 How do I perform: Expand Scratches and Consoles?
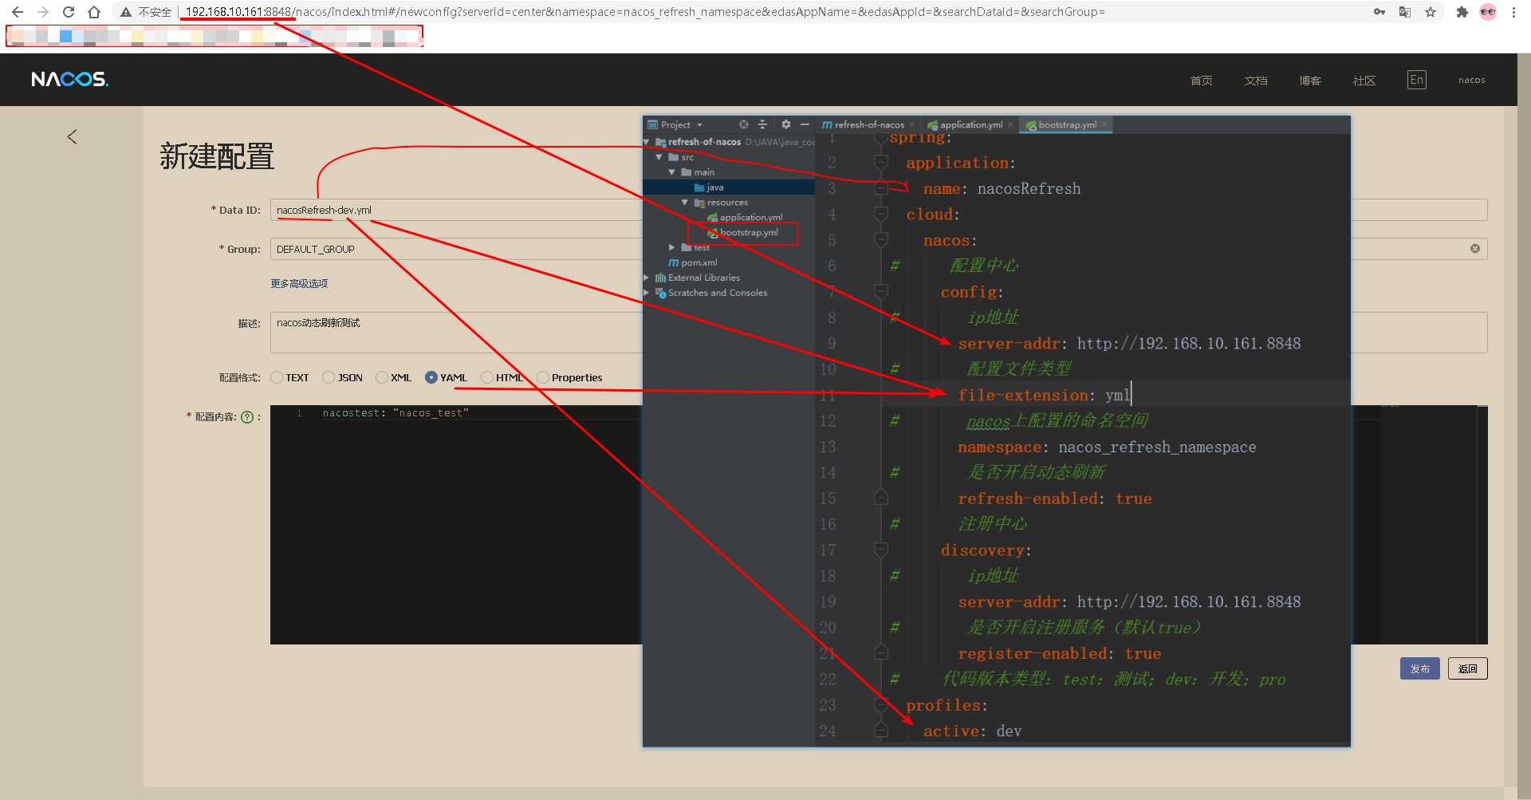click(x=647, y=293)
